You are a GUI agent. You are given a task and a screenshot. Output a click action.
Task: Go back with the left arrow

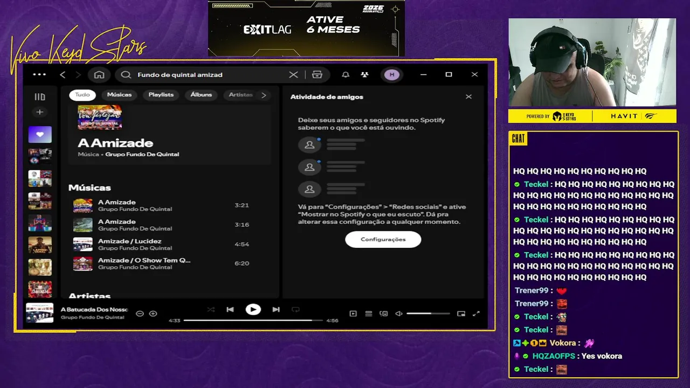[x=63, y=74]
